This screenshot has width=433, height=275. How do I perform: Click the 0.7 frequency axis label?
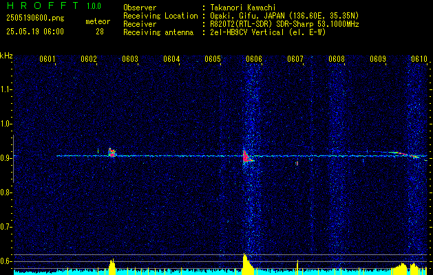[6, 227]
